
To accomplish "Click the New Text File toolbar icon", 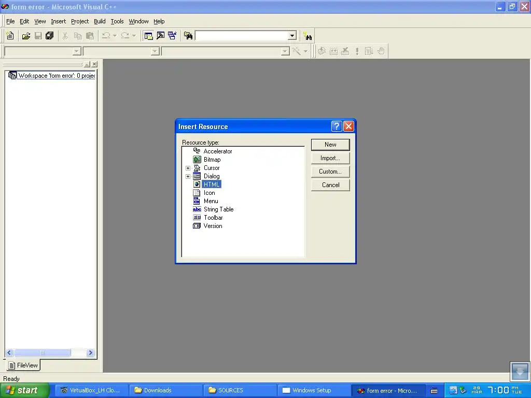I will 10,36.
